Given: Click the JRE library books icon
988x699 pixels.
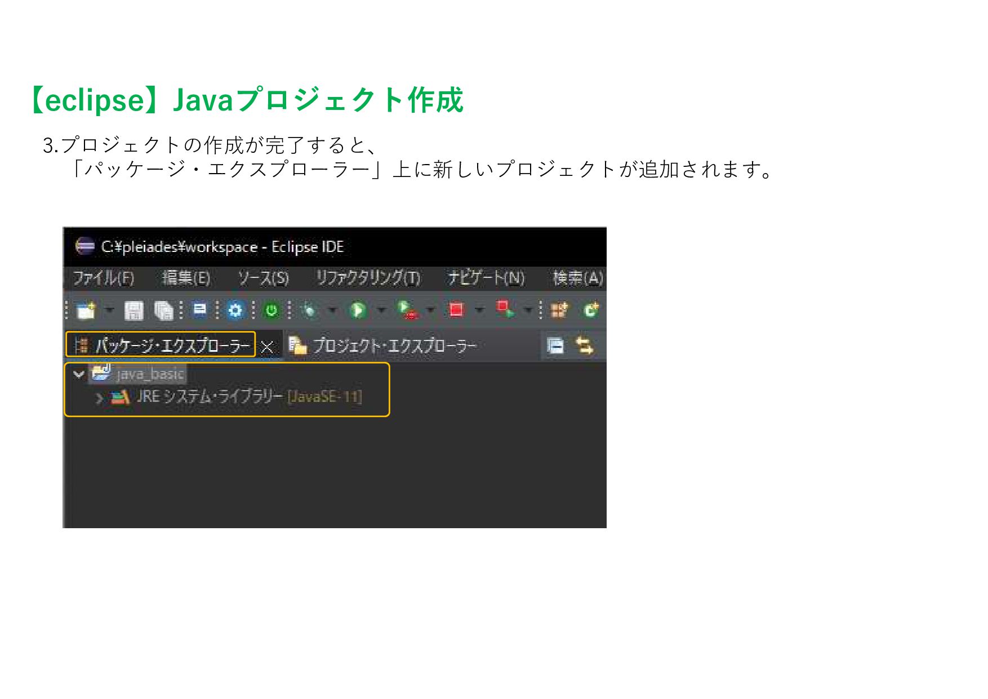Looking at the screenshot, I should 120,398.
